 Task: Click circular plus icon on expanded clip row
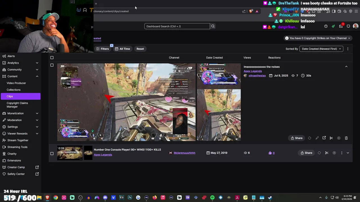[x=339, y=138]
